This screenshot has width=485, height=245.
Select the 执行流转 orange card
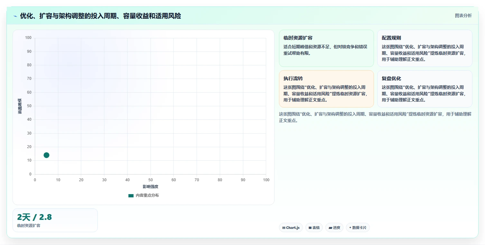(x=326, y=89)
